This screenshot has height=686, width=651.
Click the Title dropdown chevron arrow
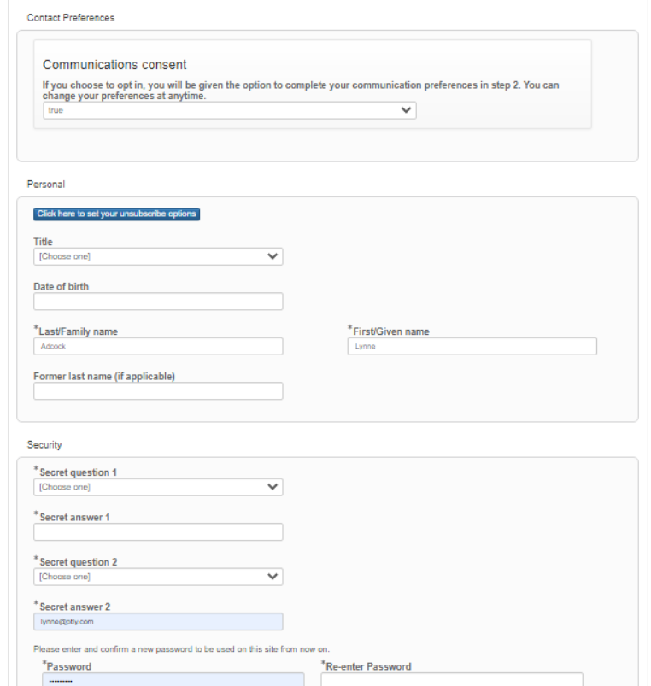tap(273, 256)
